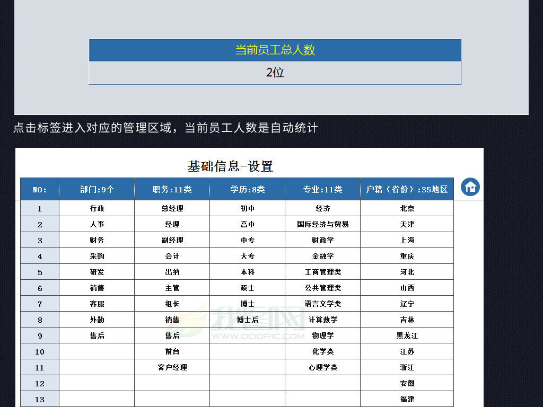
Task: Click the empty position cell in row 12
Action: tap(172, 384)
